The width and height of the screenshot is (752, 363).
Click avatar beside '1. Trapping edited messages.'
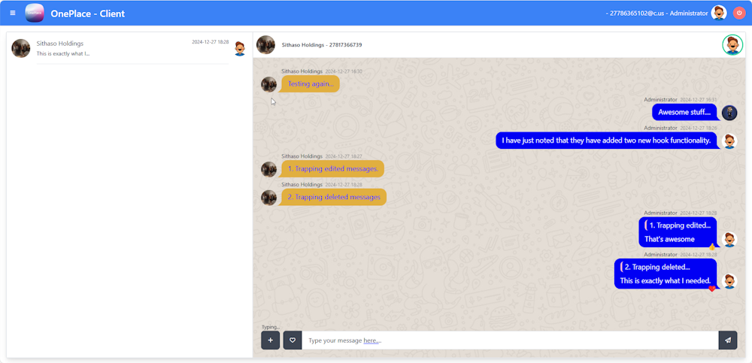[x=268, y=169]
